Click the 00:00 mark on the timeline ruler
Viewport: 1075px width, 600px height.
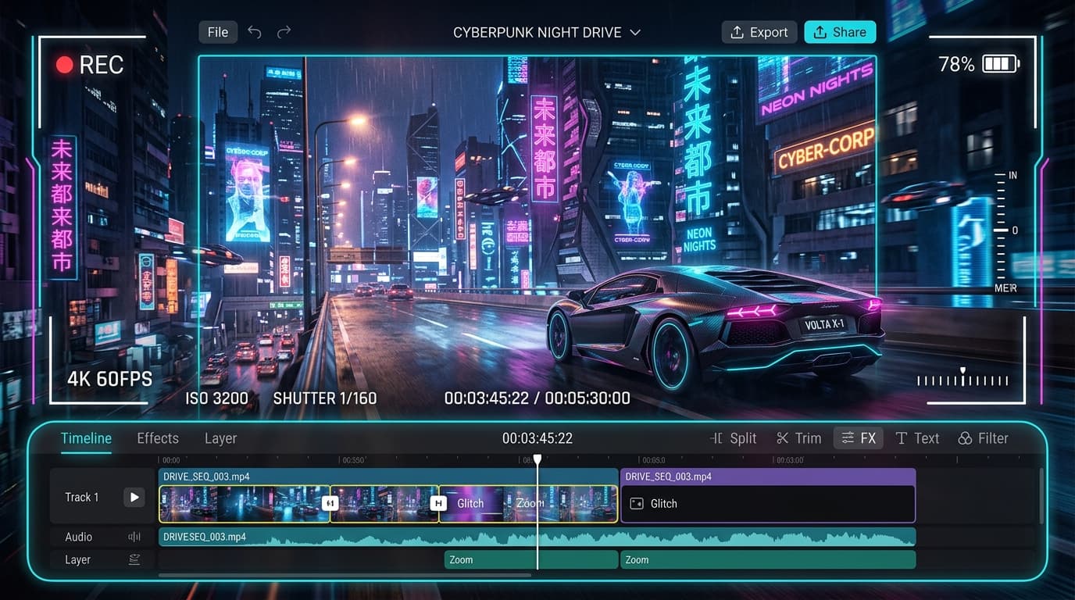(170, 461)
